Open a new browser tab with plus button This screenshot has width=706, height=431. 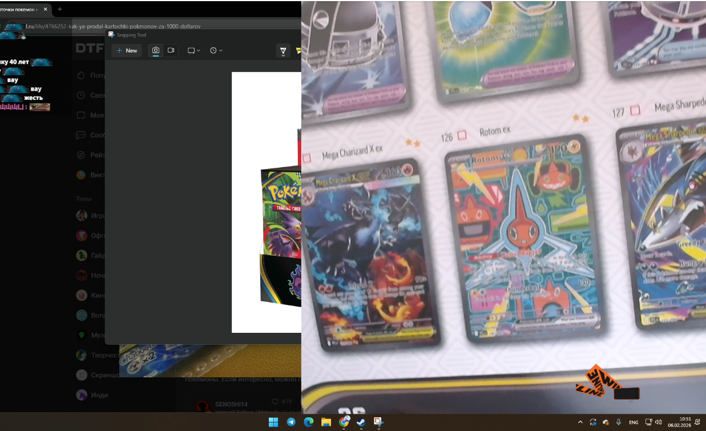tap(60, 9)
